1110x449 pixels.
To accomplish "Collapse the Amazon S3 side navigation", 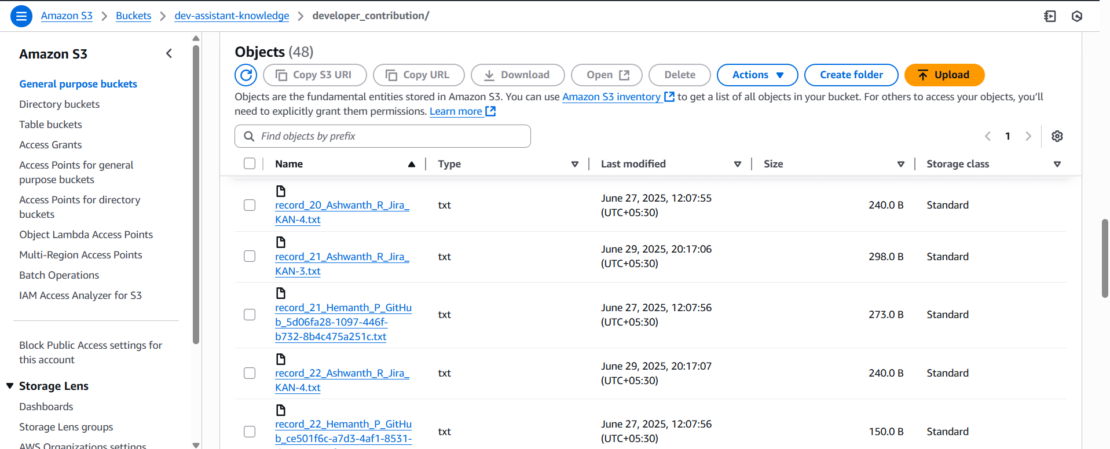I will pyautogui.click(x=169, y=54).
